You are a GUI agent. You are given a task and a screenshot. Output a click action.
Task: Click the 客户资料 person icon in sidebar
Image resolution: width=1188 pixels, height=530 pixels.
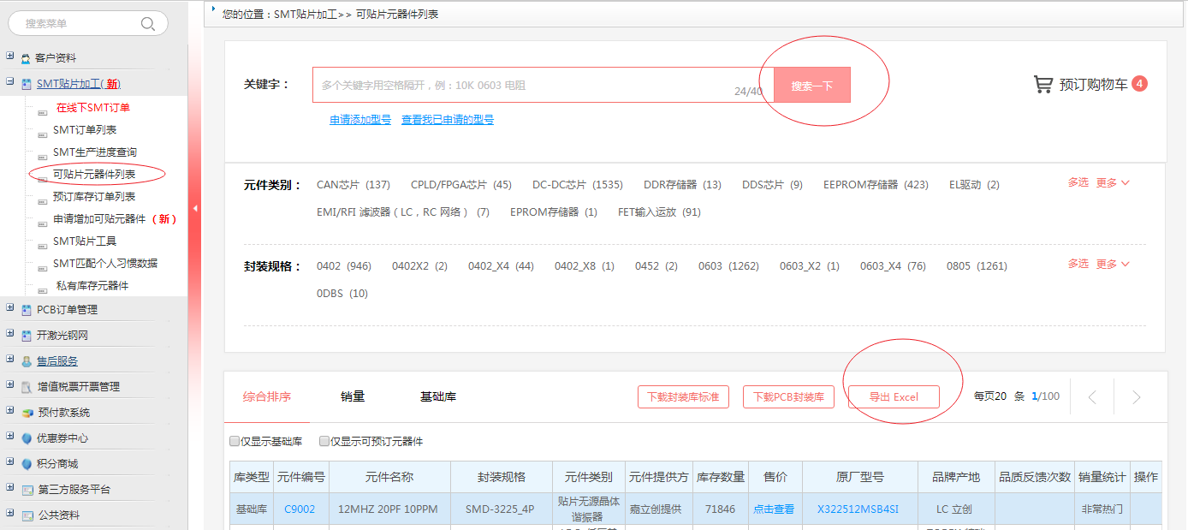(x=26, y=58)
